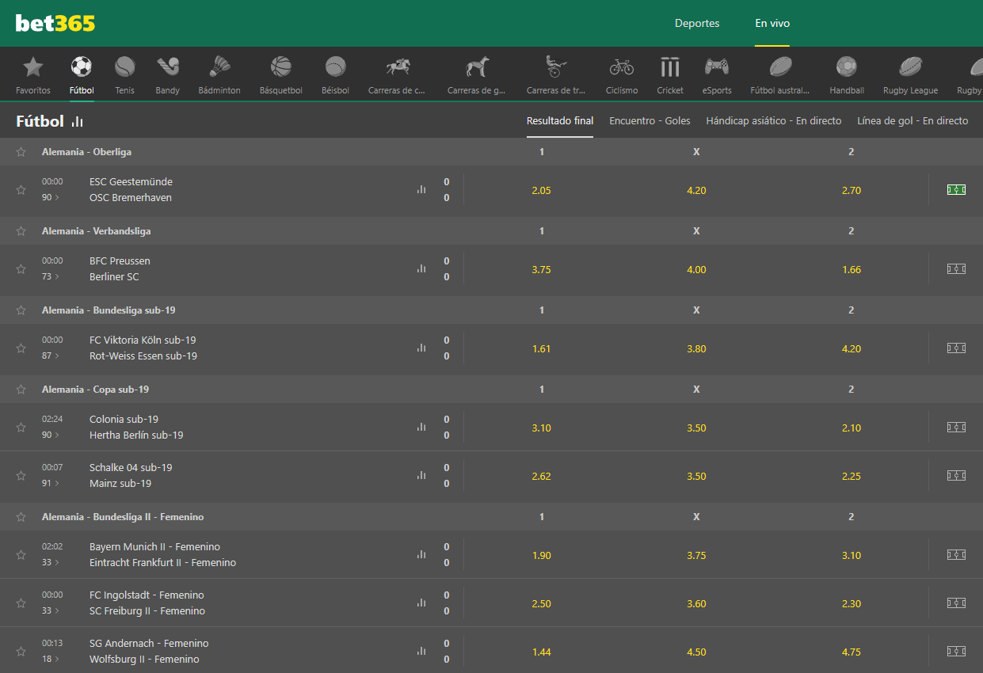Screen dimensions: 983x673
Task: Show stats bars for Schalke 04 sub-19 match
Action: (x=421, y=476)
